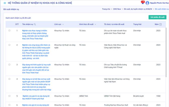Open row 6 task 'Nghiên cứu giá trị' link
Screen dimensions: 169x107
click(x=35, y=105)
